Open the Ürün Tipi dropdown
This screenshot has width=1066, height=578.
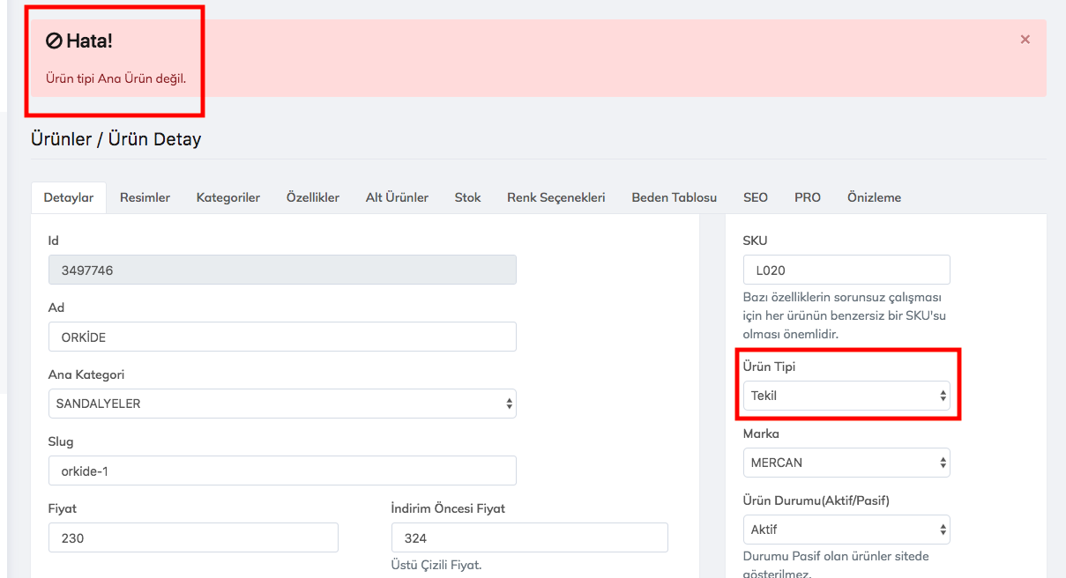(846, 396)
